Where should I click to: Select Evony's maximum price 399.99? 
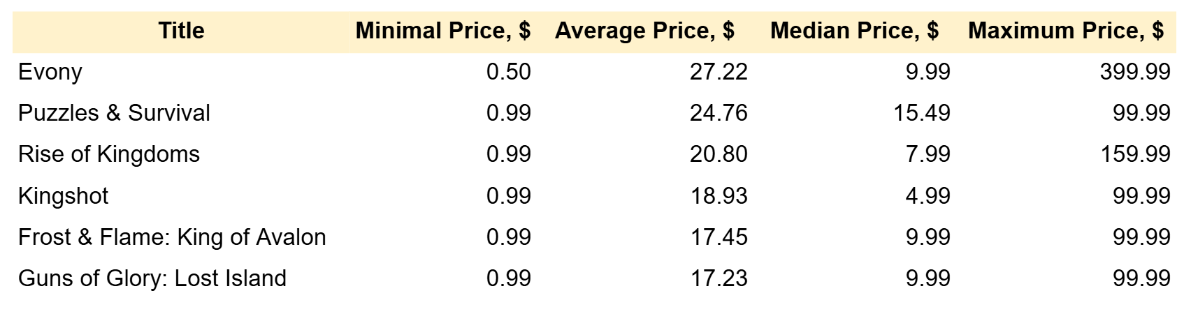pos(1134,72)
